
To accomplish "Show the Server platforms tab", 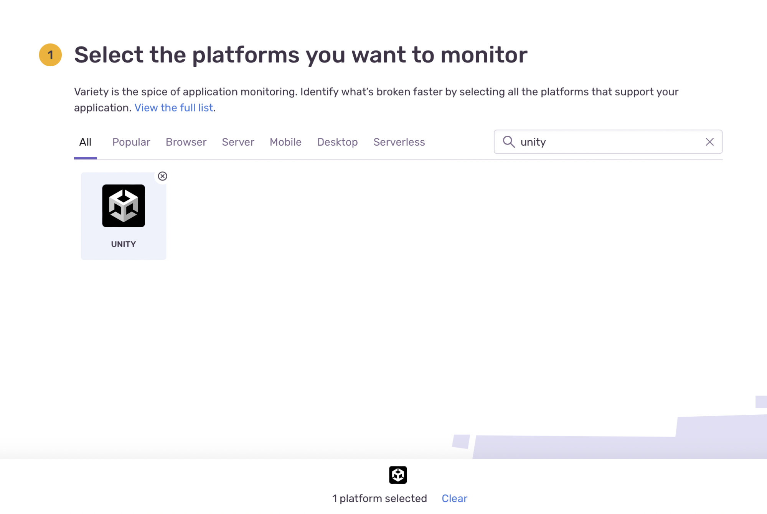I will (238, 142).
